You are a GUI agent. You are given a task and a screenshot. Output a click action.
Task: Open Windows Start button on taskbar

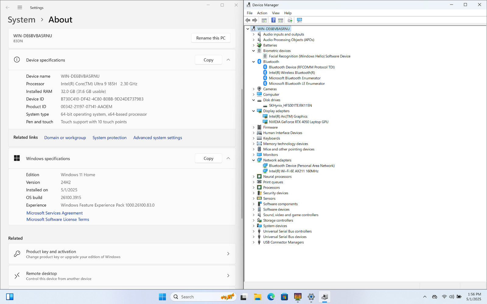[163, 297]
